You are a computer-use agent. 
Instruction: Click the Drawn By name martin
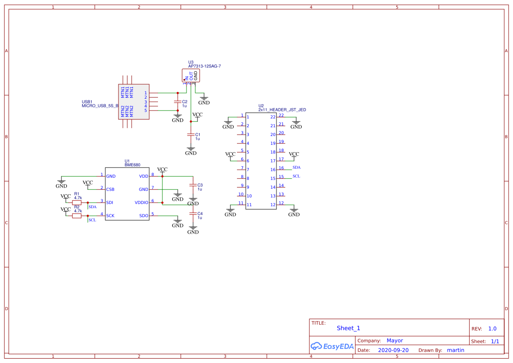456,350
